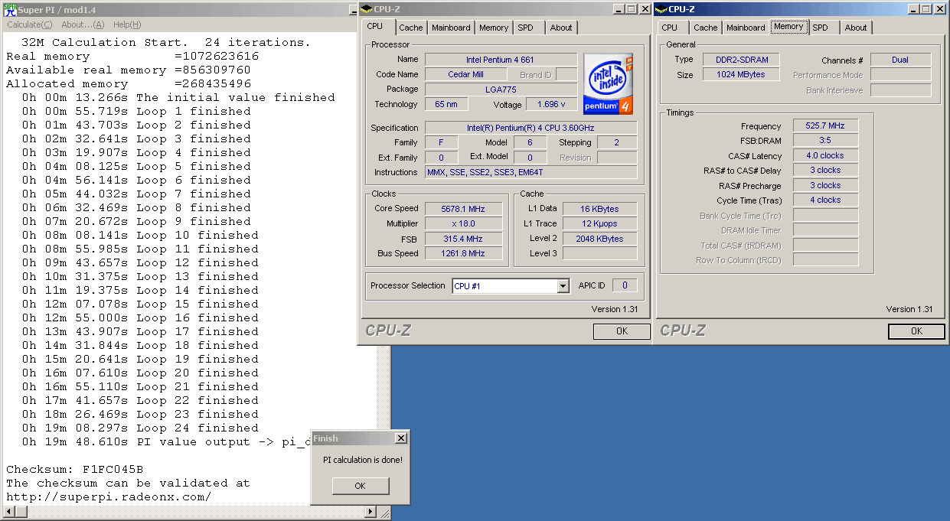
Task: Click CPU-Z icon in the processor window title bar
Action: point(367,9)
